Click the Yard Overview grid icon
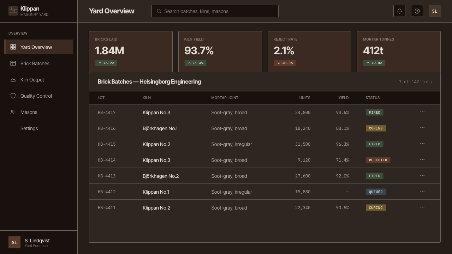This screenshot has height=254, width=452. click(13, 47)
